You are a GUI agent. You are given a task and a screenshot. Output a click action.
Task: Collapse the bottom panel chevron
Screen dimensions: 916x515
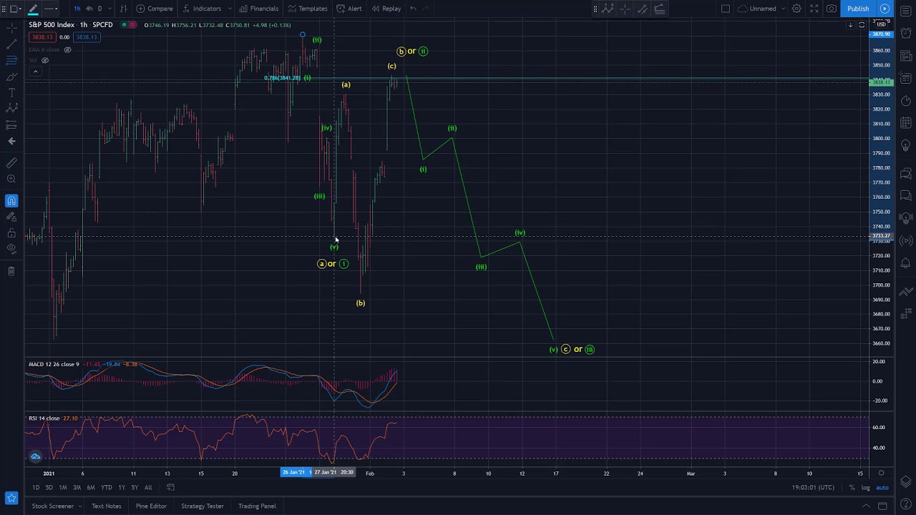[866, 506]
